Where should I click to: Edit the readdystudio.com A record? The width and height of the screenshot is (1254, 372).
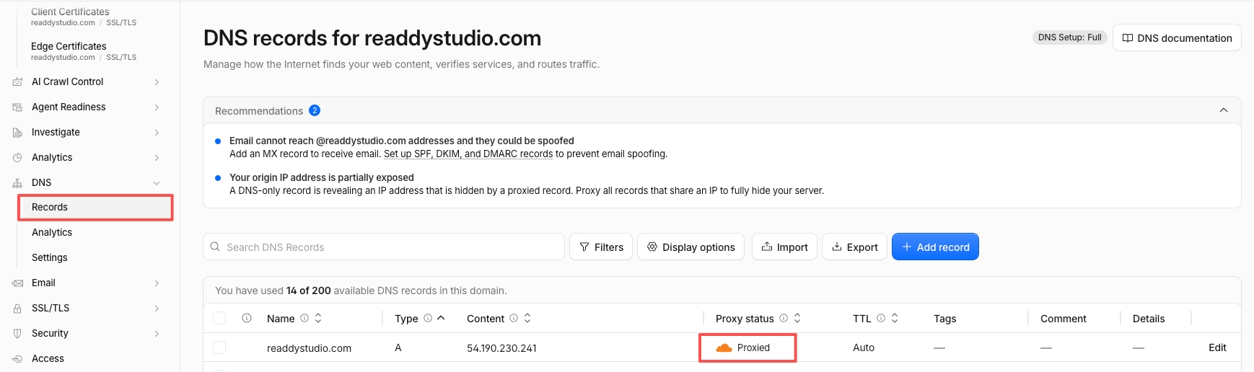coord(1217,347)
